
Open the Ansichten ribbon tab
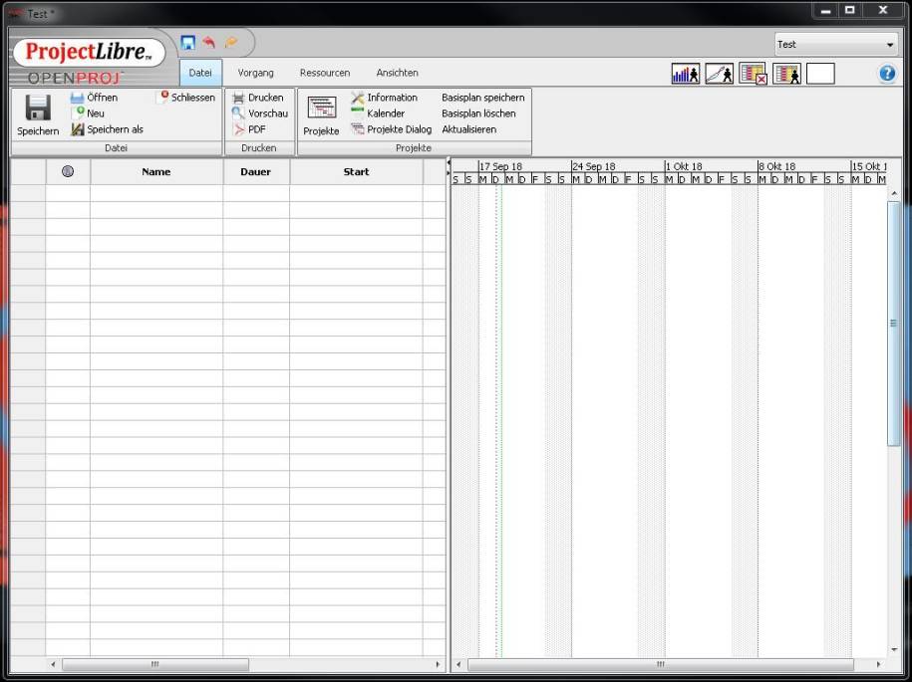[397, 73]
